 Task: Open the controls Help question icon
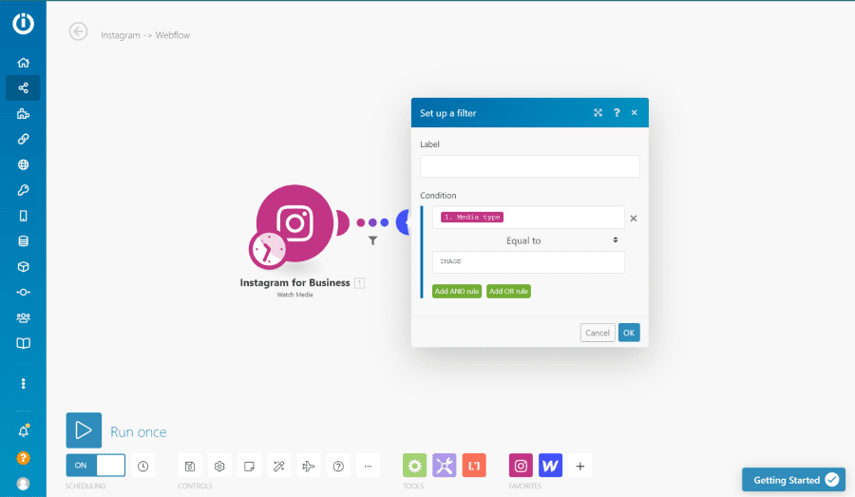pos(338,466)
